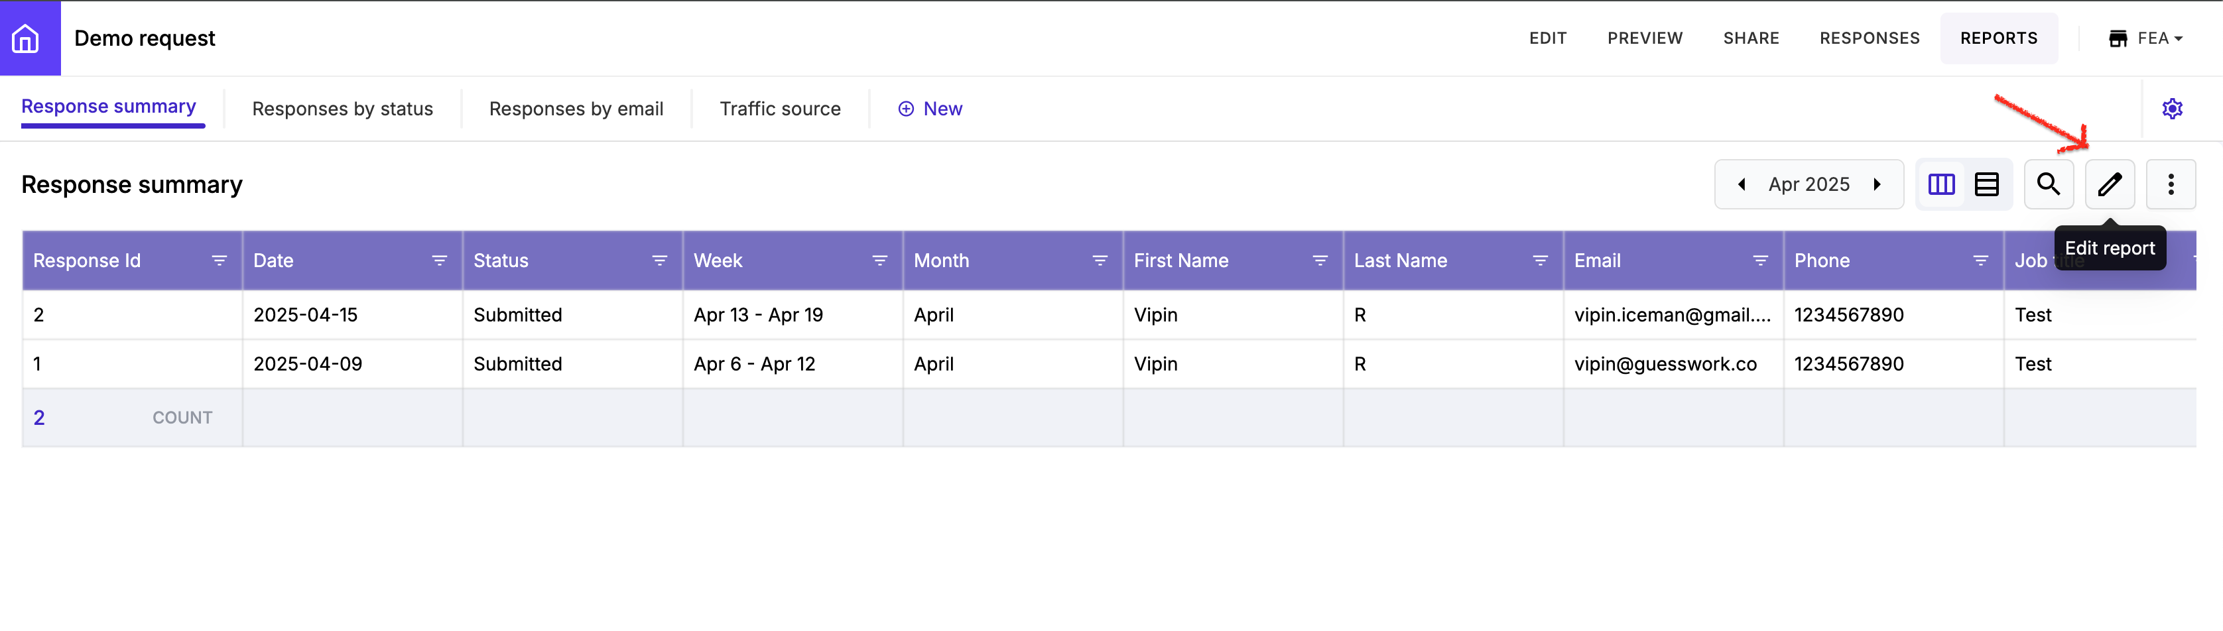Click the Edit report pencil icon

coord(2109,184)
